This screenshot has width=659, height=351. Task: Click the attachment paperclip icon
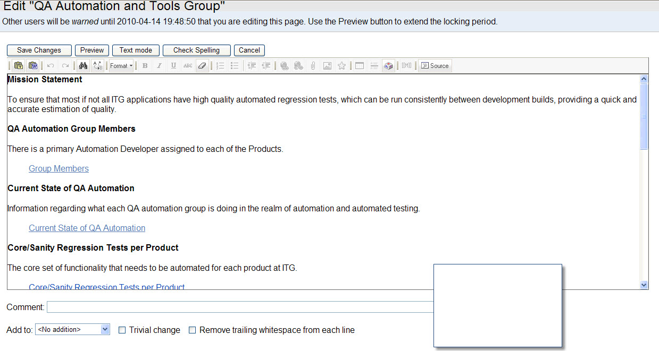[313, 66]
